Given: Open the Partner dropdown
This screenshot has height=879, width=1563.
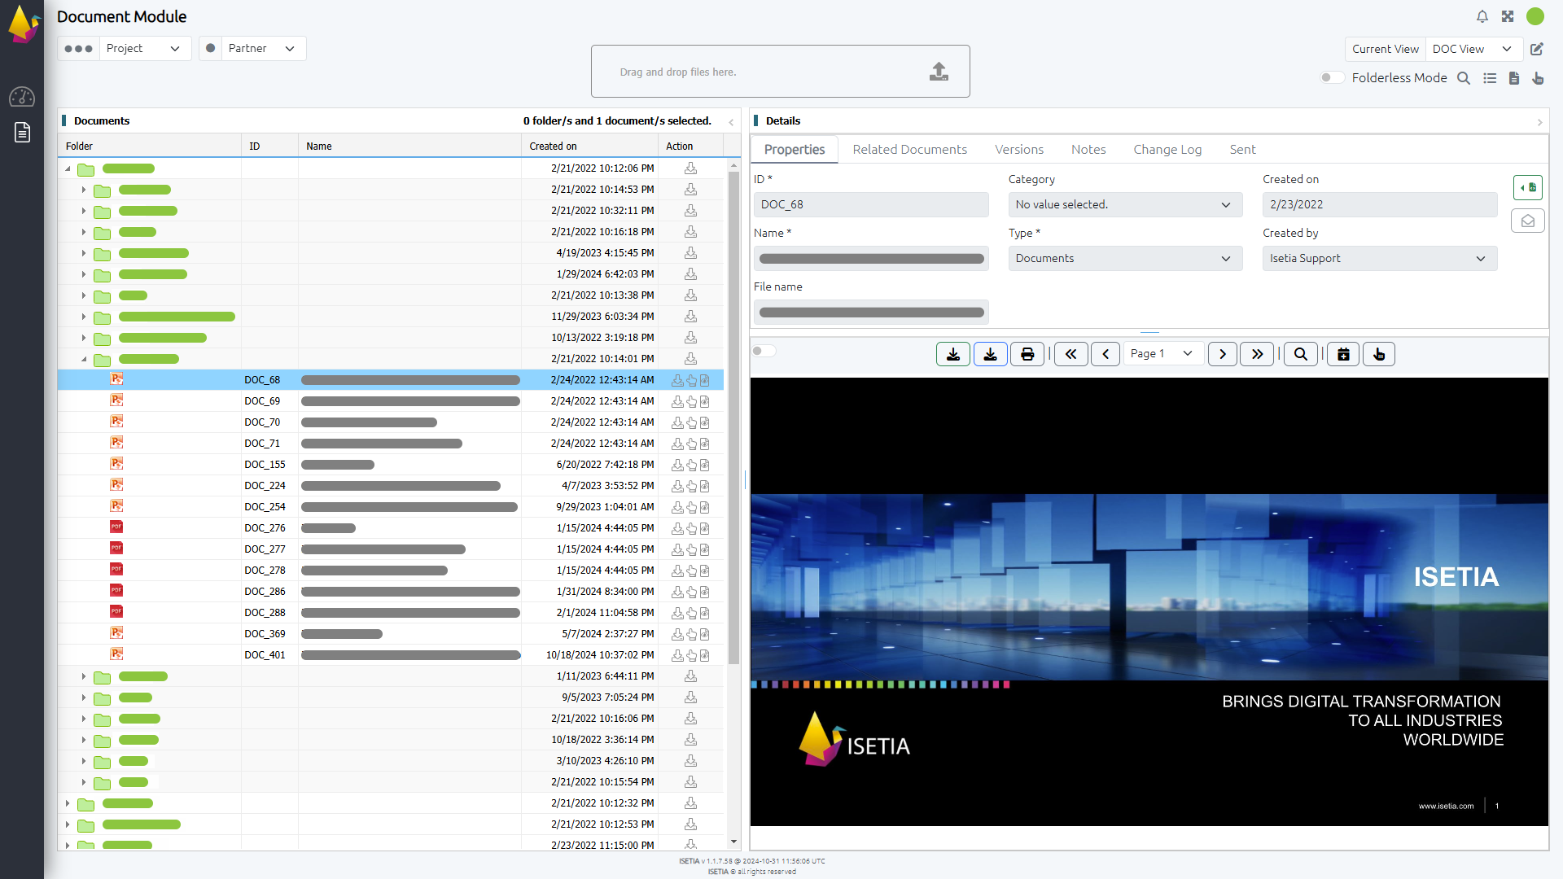Looking at the screenshot, I should (263, 49).
